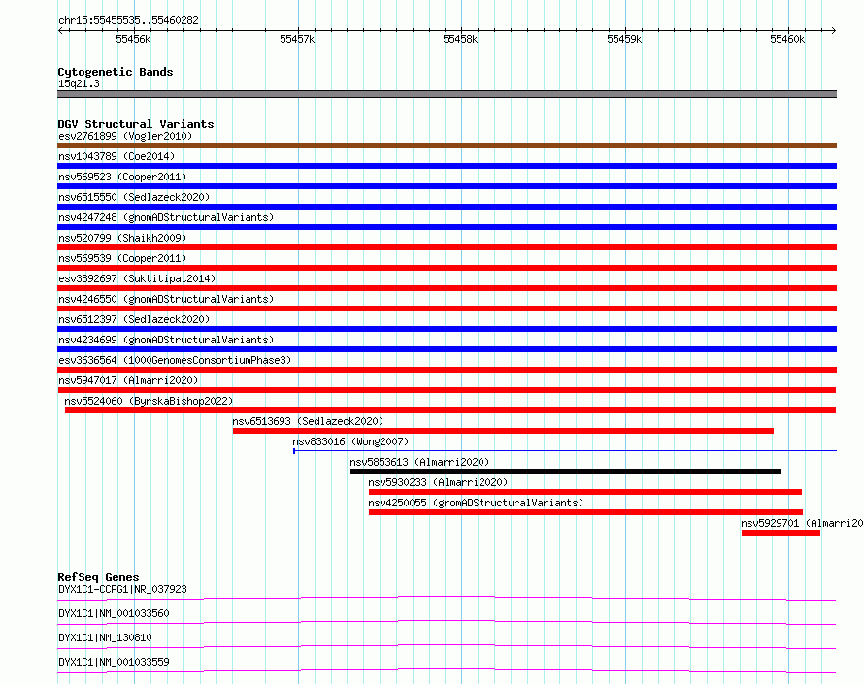Click the black nsv5853613 variant bar

coord(566,472)
